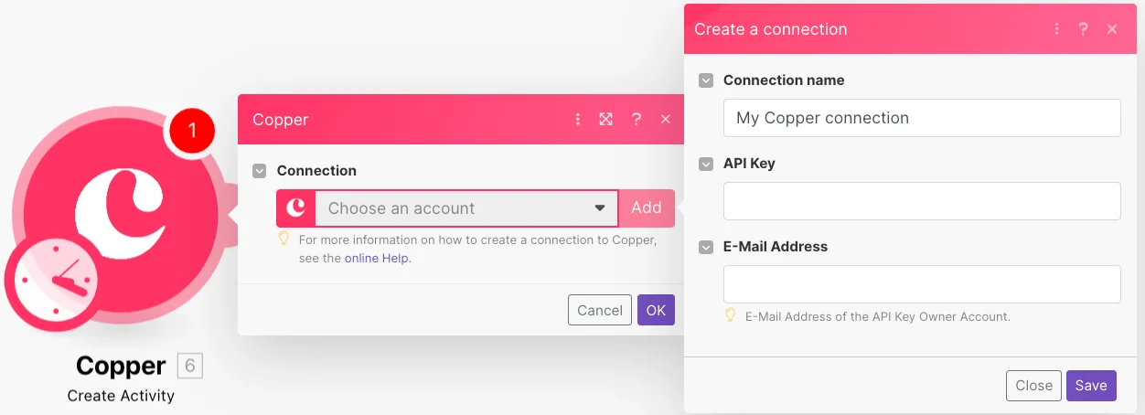Toggle the Connection field collapse checkbox

click(x=260, y=171)
